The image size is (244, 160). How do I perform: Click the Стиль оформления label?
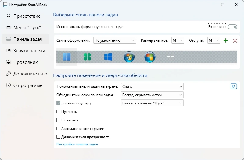point(73,40)
